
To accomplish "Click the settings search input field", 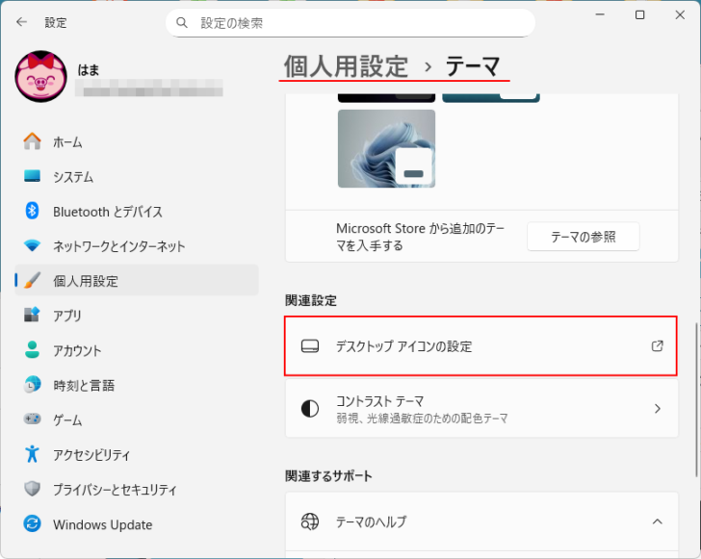I will click(x=350, y=23).
